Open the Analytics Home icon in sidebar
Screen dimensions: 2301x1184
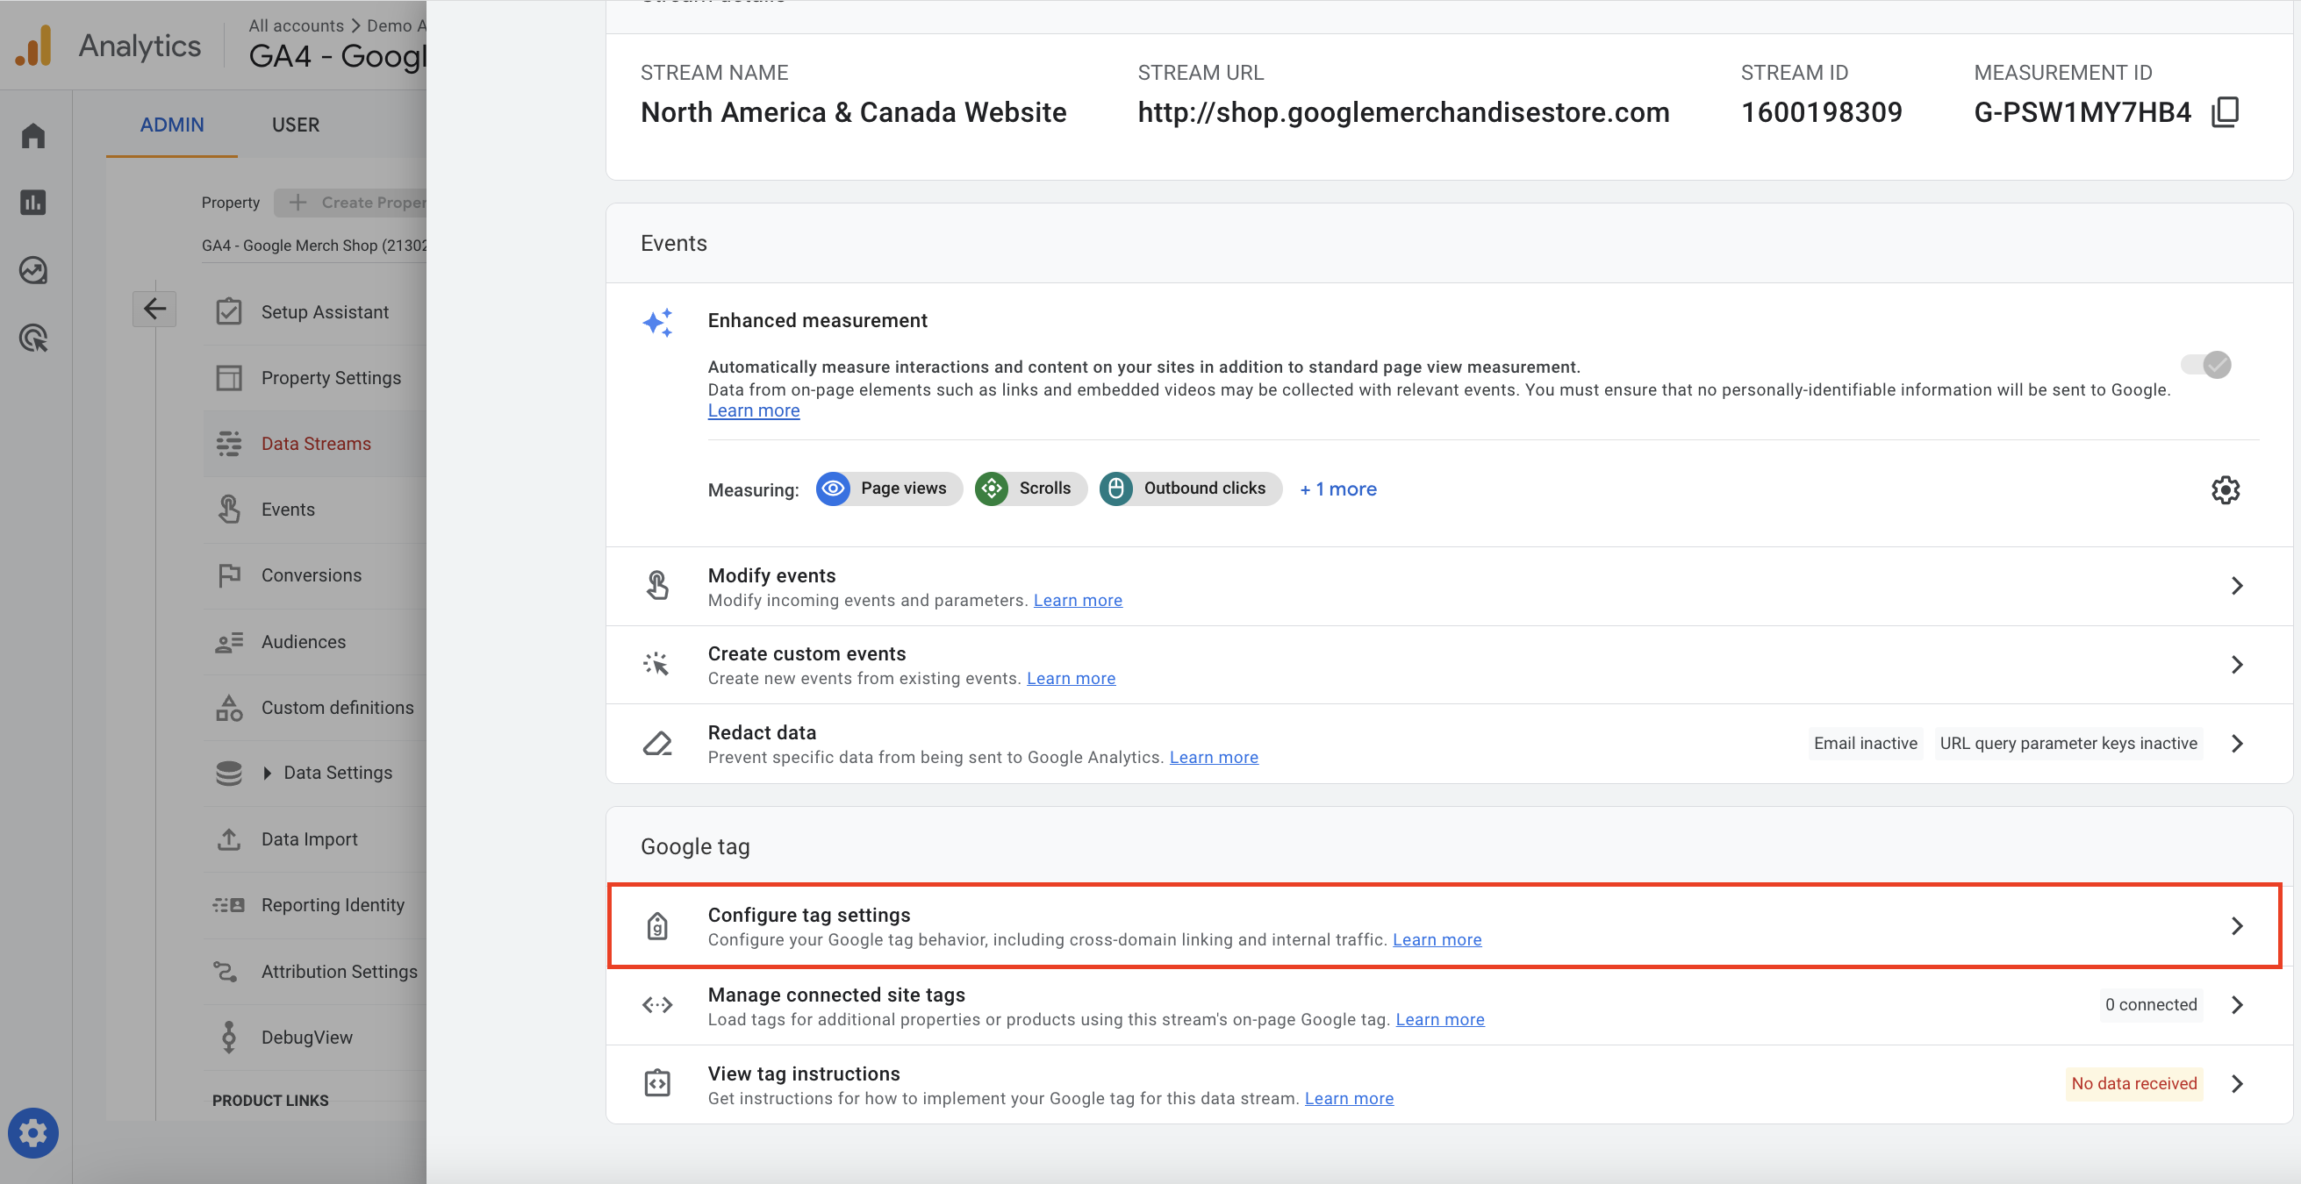click(34, 136)
